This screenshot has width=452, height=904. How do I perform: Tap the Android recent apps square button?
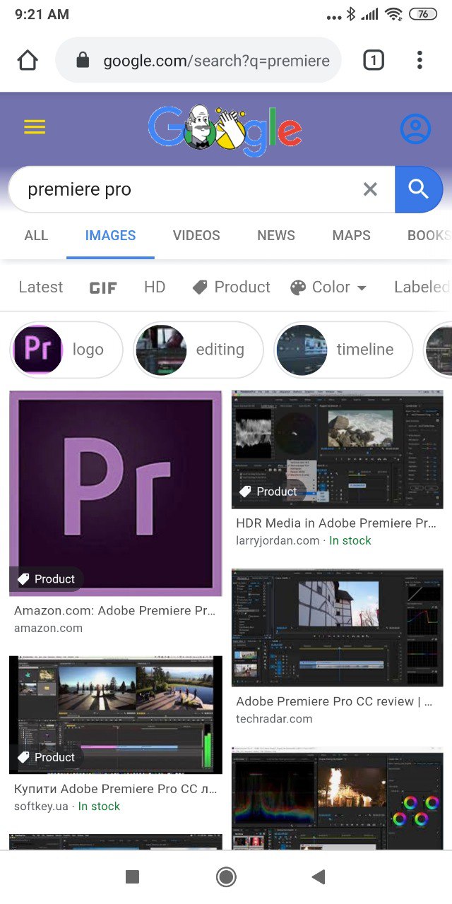point(132,876)
